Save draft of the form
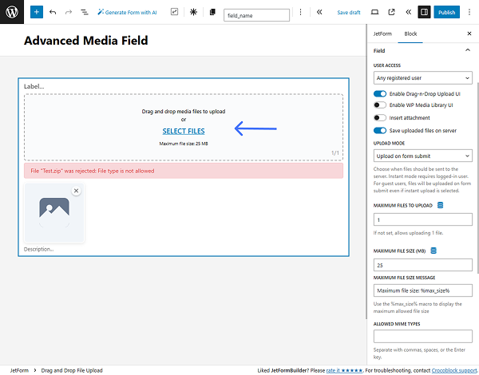Image resolution: width=479 pixels, height=375 pixels. click(x=349, y=12)
